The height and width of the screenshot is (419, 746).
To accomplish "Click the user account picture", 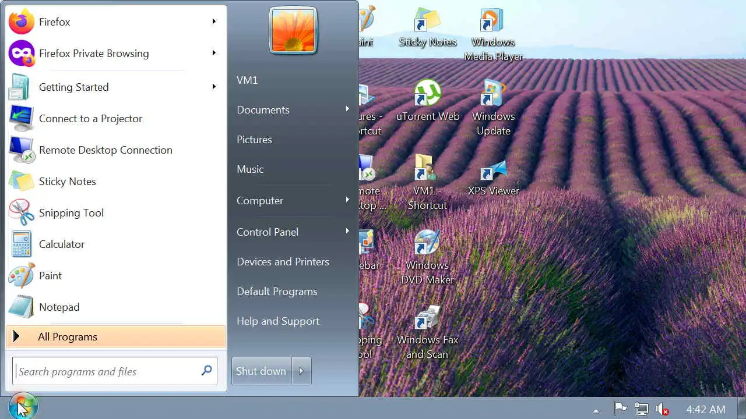I will 293,30.
